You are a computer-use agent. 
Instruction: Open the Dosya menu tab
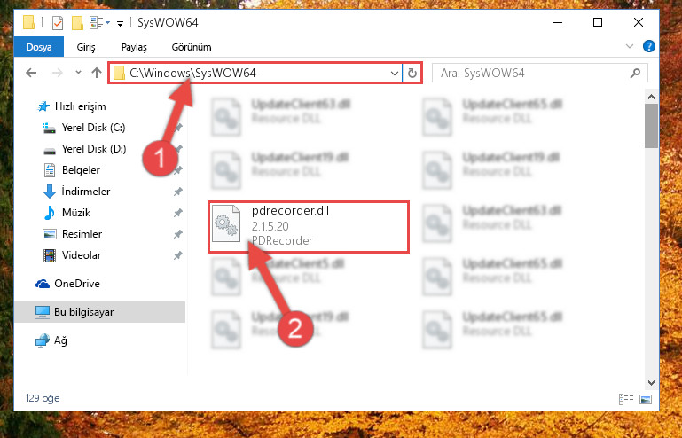[39, 47]
